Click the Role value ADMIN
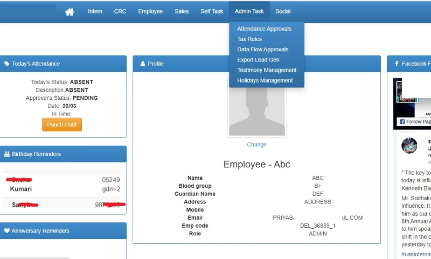Screen dimensions: 431x259 317,234
